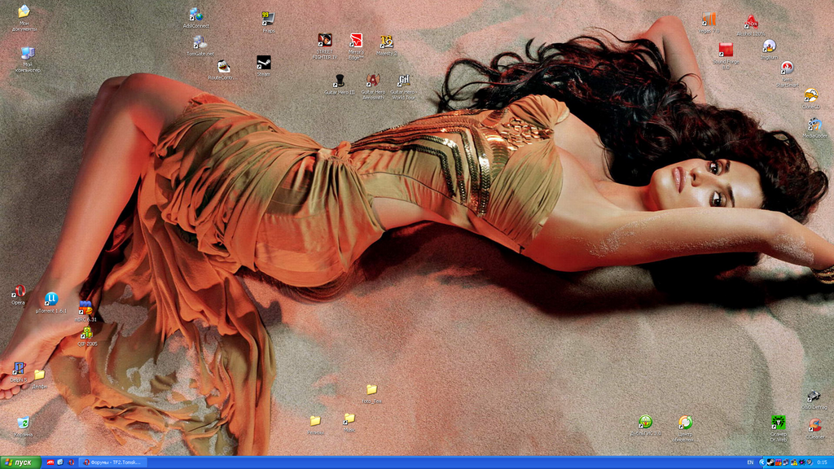This screenshot has width=834, height=469.
Task: Click the Opera quick launch icon
Action: point(71,462)
